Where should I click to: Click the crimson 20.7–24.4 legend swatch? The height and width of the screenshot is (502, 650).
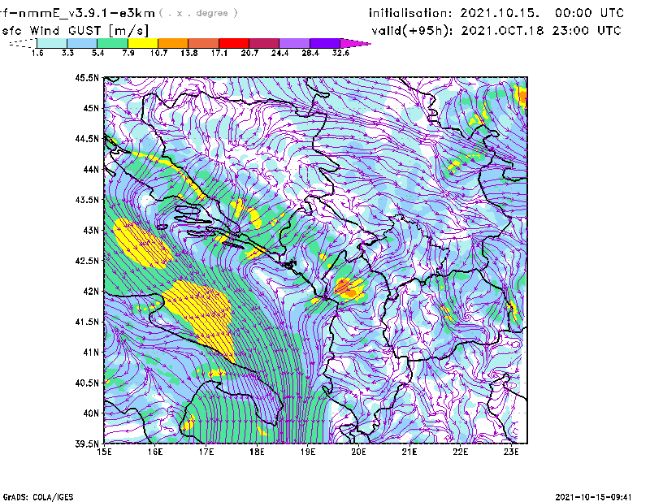click(264, 43)
